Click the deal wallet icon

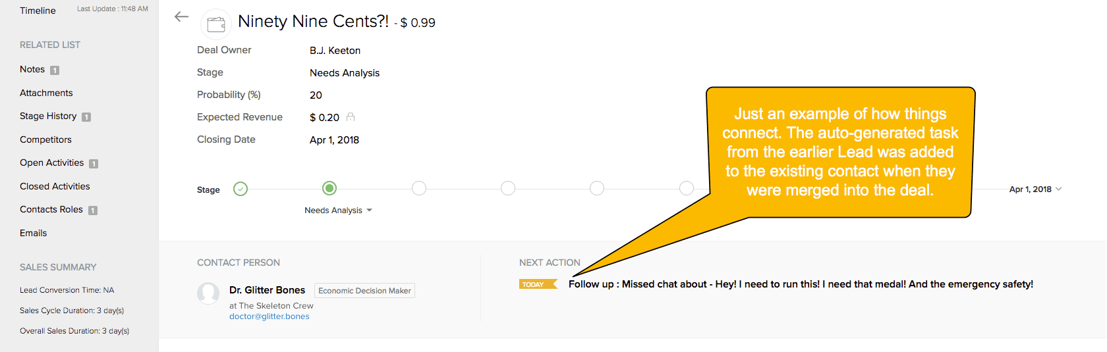point(215,24)
